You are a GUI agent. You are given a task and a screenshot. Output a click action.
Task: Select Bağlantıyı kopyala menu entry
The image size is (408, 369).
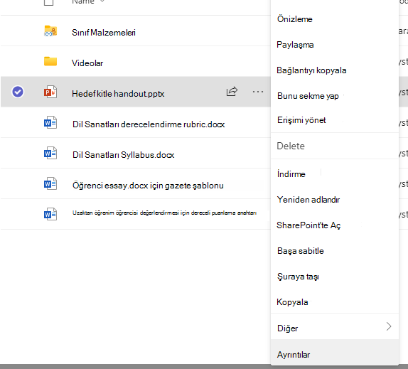pos(311,70)
